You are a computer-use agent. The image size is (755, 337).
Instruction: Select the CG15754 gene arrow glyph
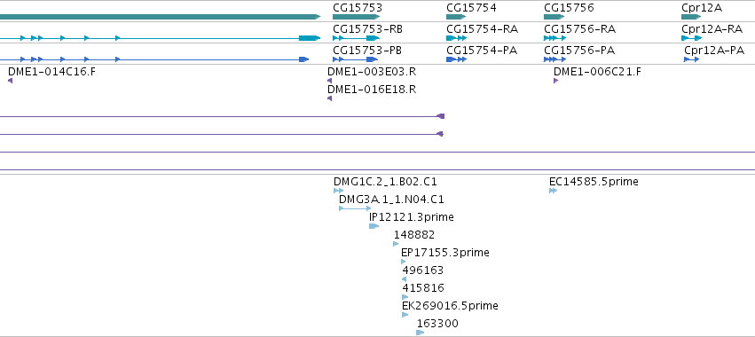tap(457, 17)
